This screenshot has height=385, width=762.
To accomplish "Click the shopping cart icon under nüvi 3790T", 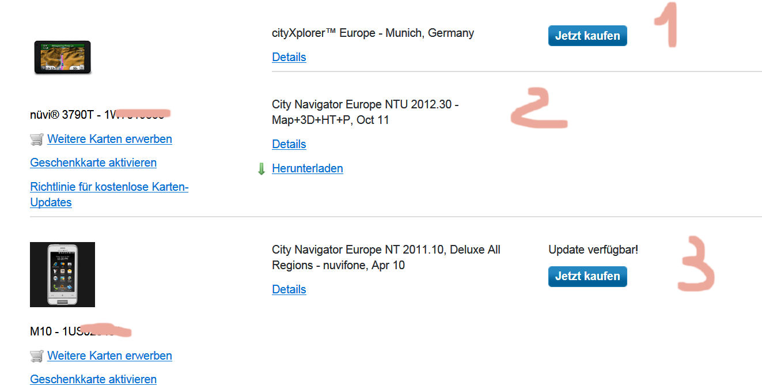I will coord(37,139).
